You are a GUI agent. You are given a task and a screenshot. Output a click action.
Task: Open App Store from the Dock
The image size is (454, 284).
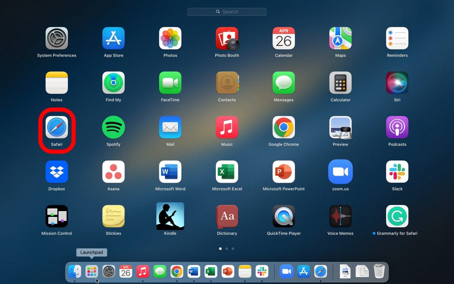pos(303,272)
